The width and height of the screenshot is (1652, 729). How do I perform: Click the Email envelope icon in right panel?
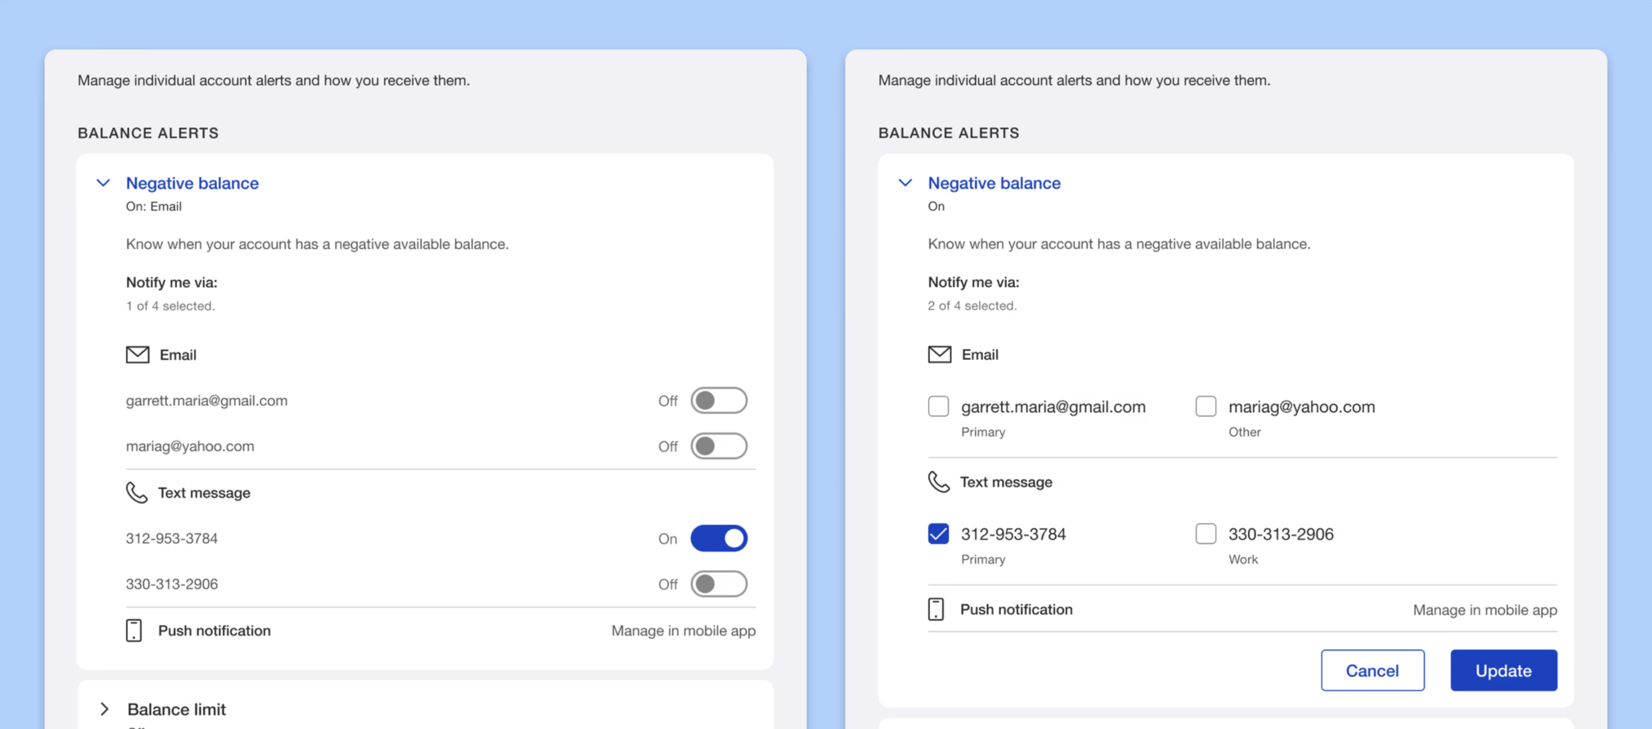[939, 355]
